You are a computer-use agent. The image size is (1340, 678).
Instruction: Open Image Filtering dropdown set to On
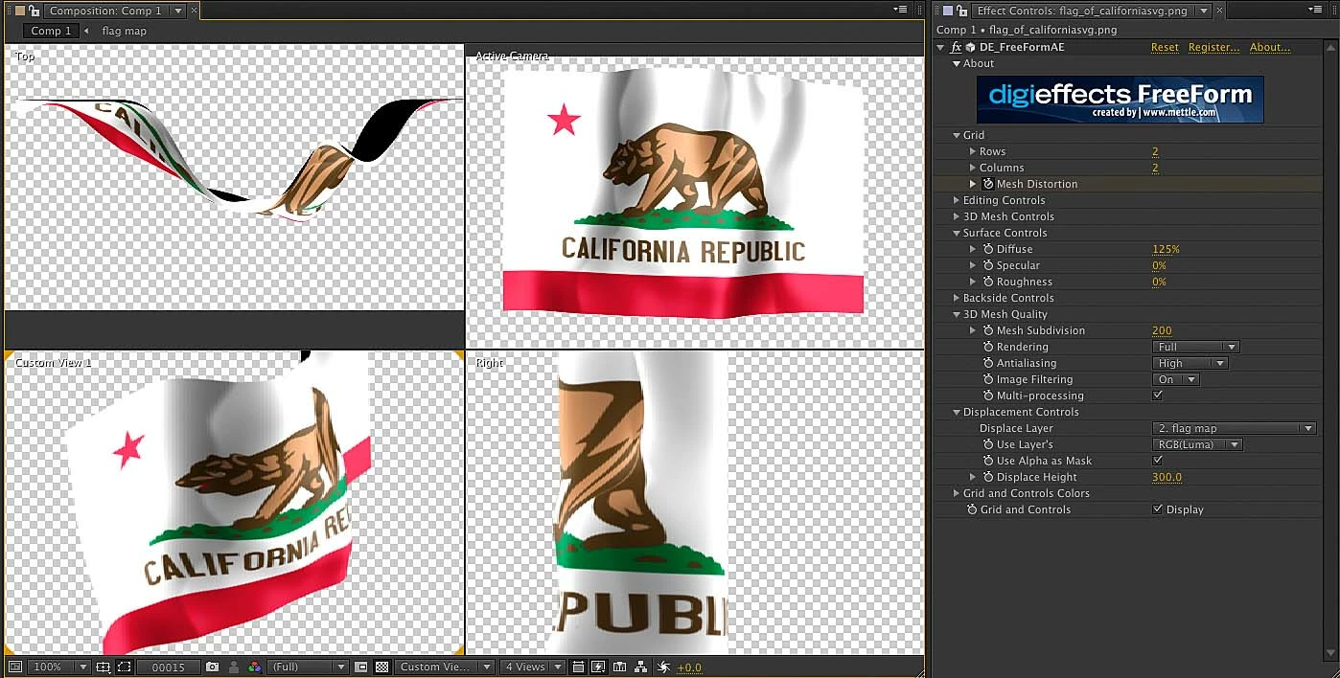tap(1176, 379)
